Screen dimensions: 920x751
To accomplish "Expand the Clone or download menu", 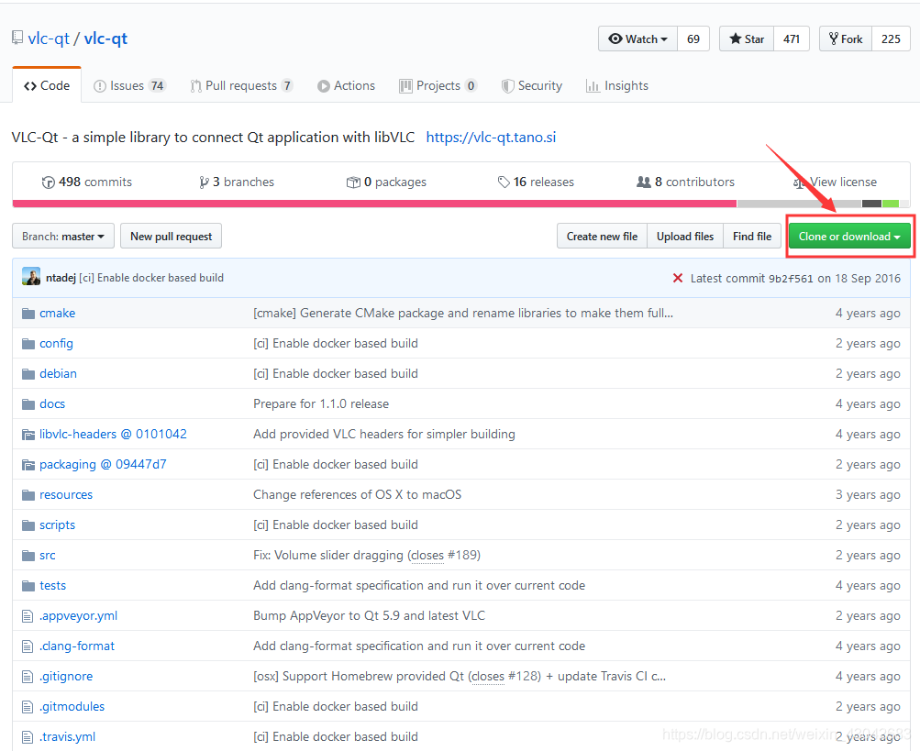I will tap(848, 236).
